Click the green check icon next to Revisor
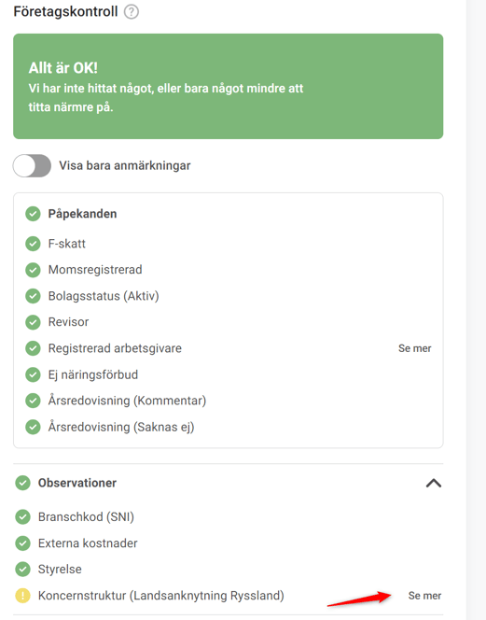Screen dimensions: 486x620 pyautogui.click(x=33, y=322)
